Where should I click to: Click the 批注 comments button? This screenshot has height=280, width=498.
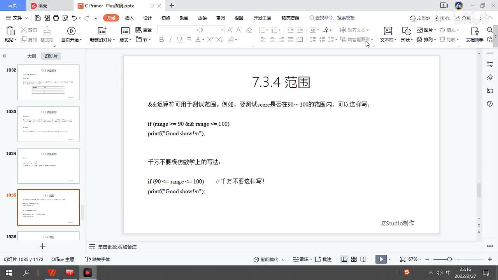click(323, 259)
